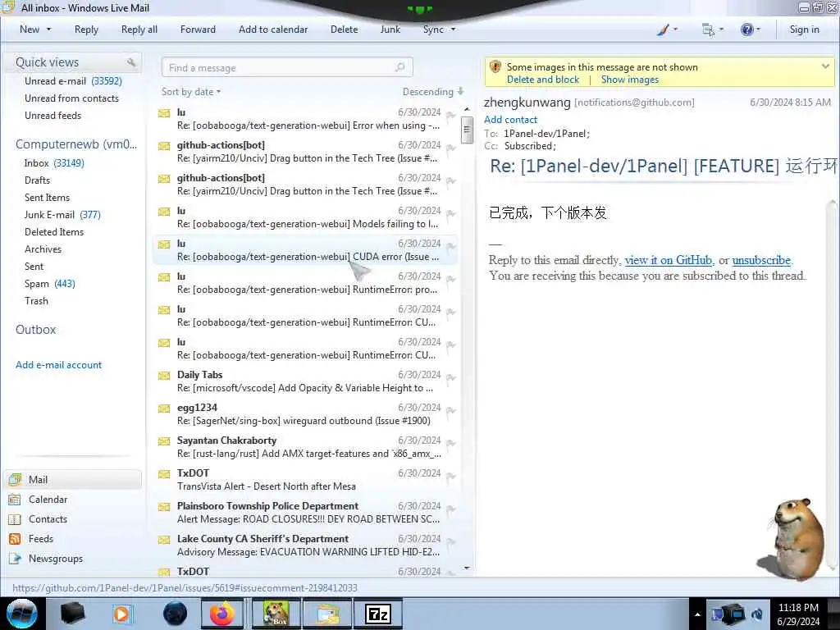Image resolution: width=840 pixels, height=630 pixels.
Task: Collapse the Quick views section header
Action: coord(47,62)
